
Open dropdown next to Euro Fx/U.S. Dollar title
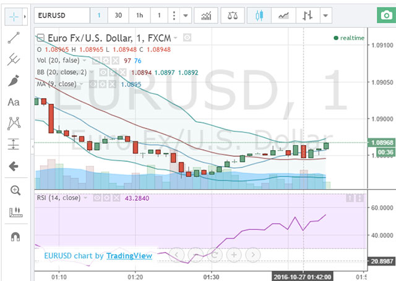pyautogui.click(x=176, y=38)
